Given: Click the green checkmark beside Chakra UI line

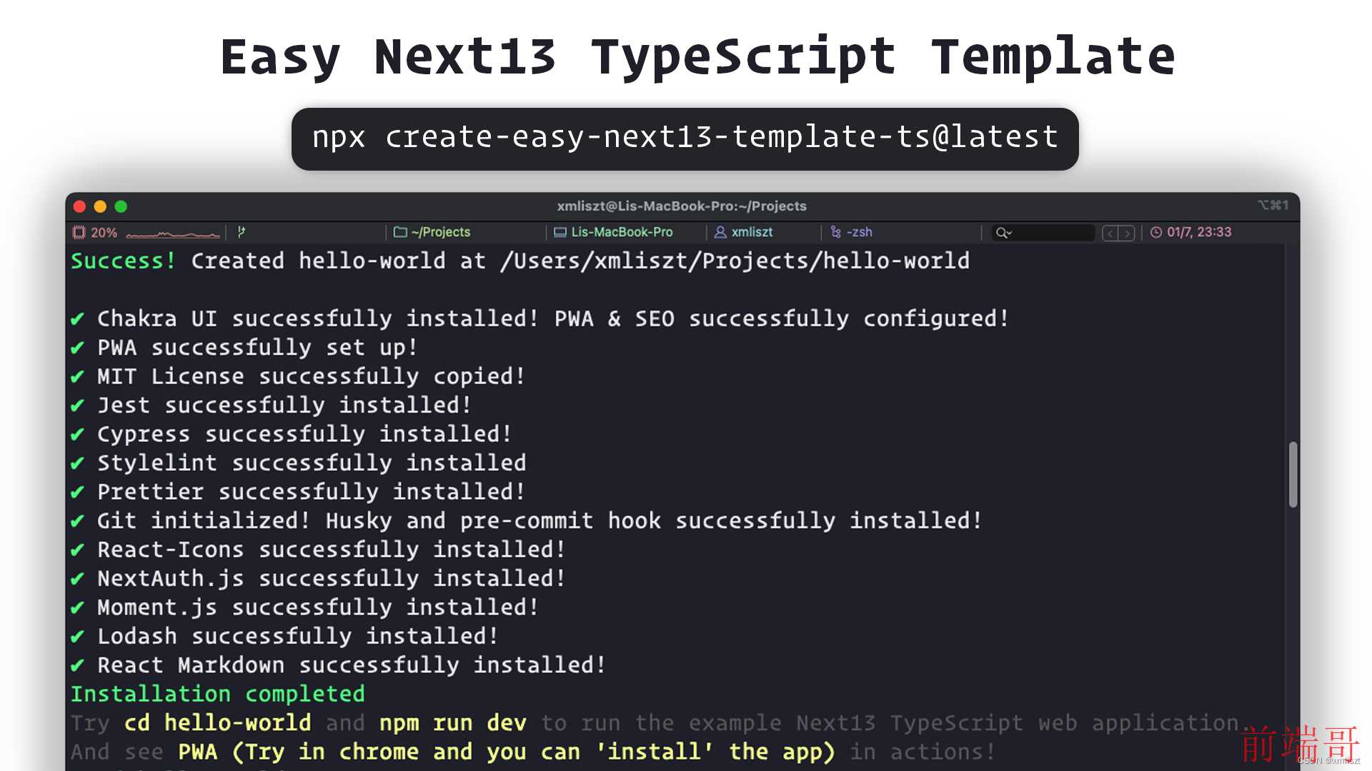Looking at the screenshot, I should coord(78,318).
